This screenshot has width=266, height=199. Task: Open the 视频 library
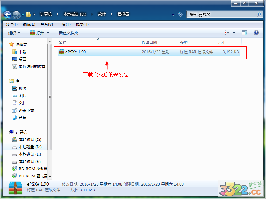click(x=19, y=89)
